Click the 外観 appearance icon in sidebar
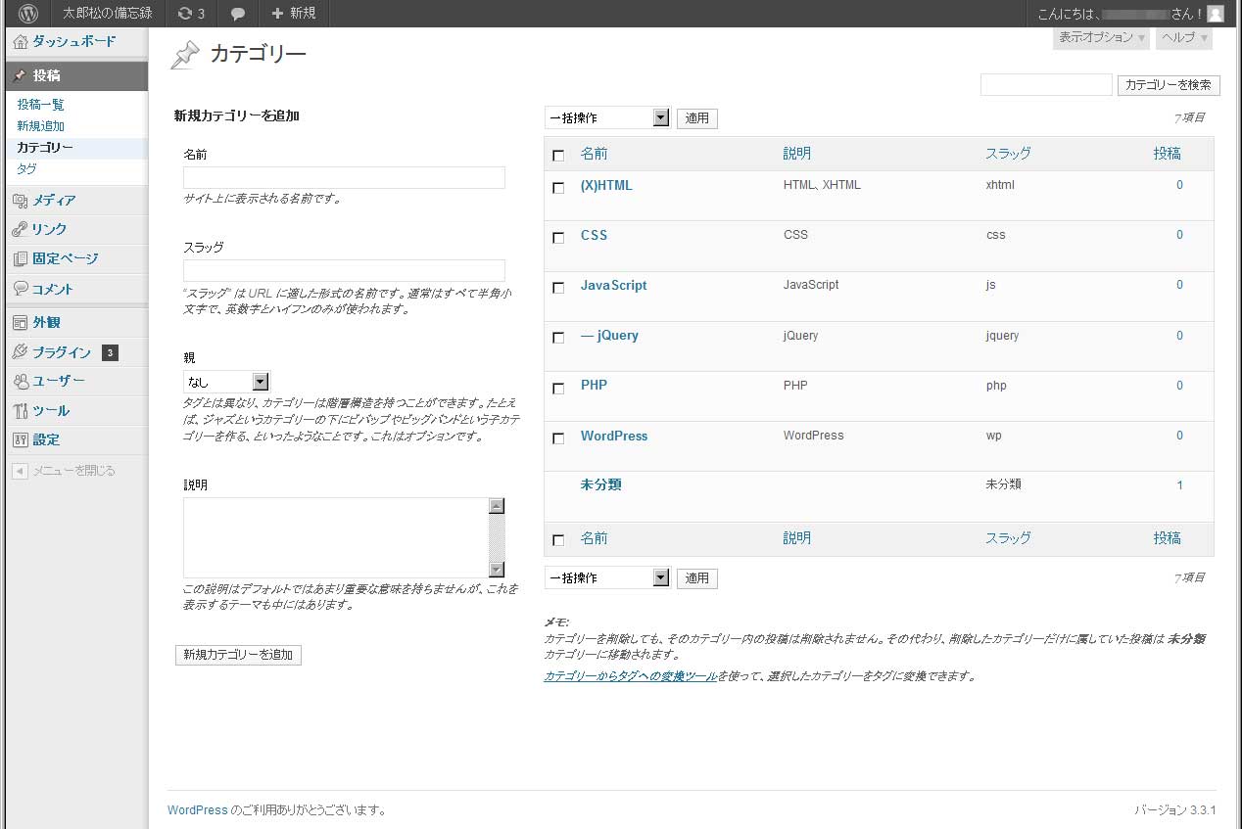This screenshot has height=829, width=1242. pos(21,323)
